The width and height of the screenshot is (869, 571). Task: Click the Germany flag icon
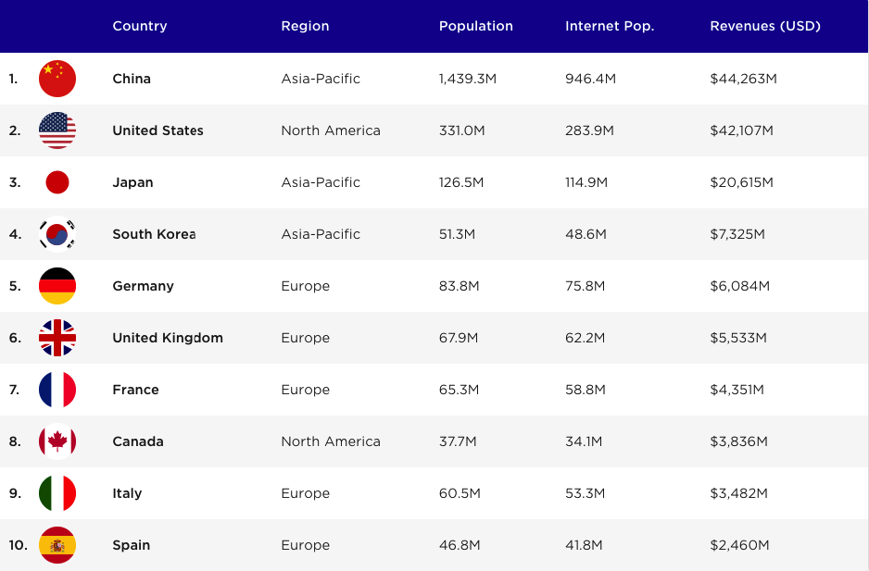[57, 286]
